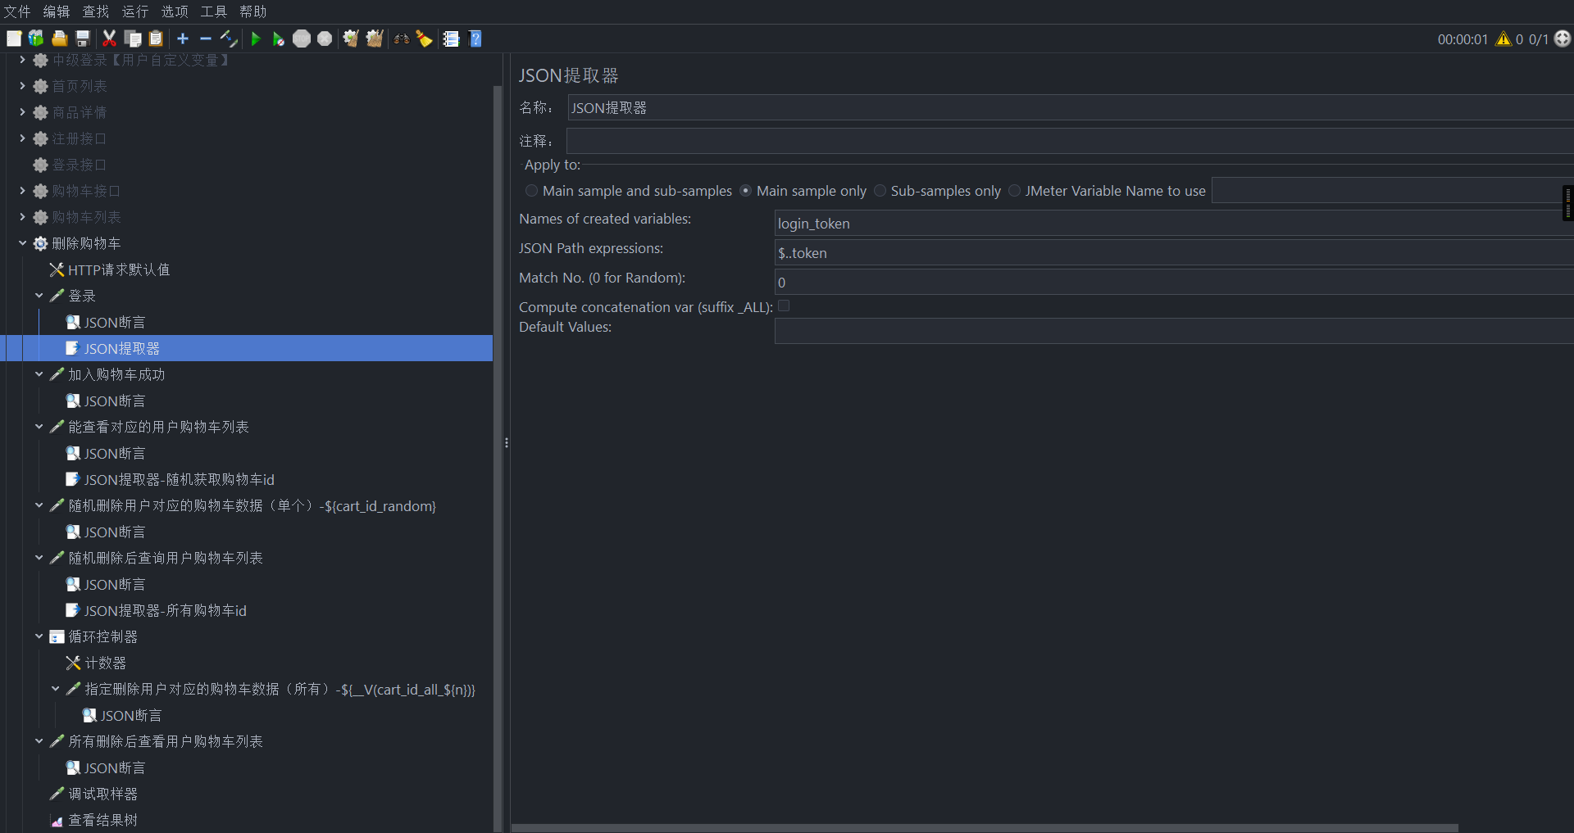1574x833 pixels.
Task: Click the Shutdown test icon
Action: [325, 38]
